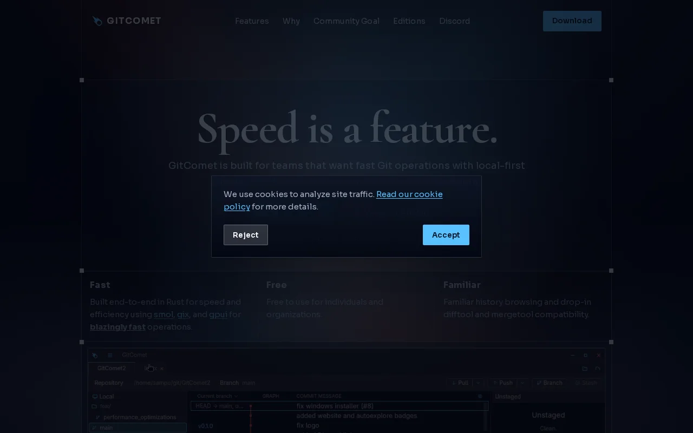This screenshot has width=693, height=433.
Task: Accept cookies in the consent dialog
Action: [446, 235]
